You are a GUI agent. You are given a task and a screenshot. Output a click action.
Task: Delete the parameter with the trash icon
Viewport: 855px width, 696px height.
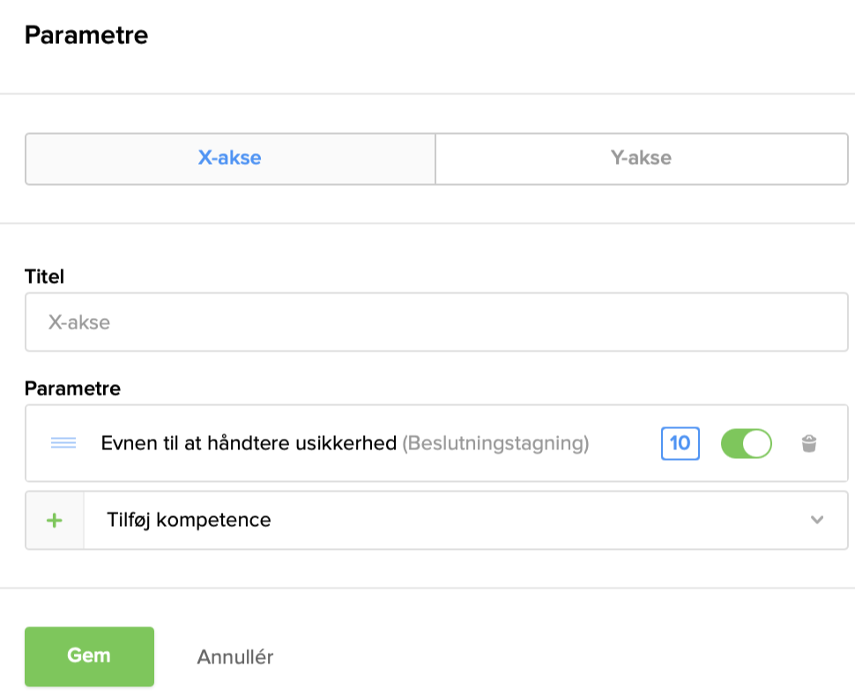808,444
